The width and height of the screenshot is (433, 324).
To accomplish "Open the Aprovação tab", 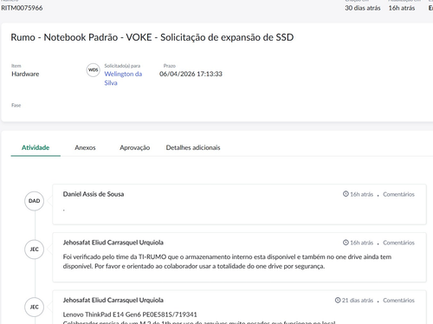I will [135, 147].
